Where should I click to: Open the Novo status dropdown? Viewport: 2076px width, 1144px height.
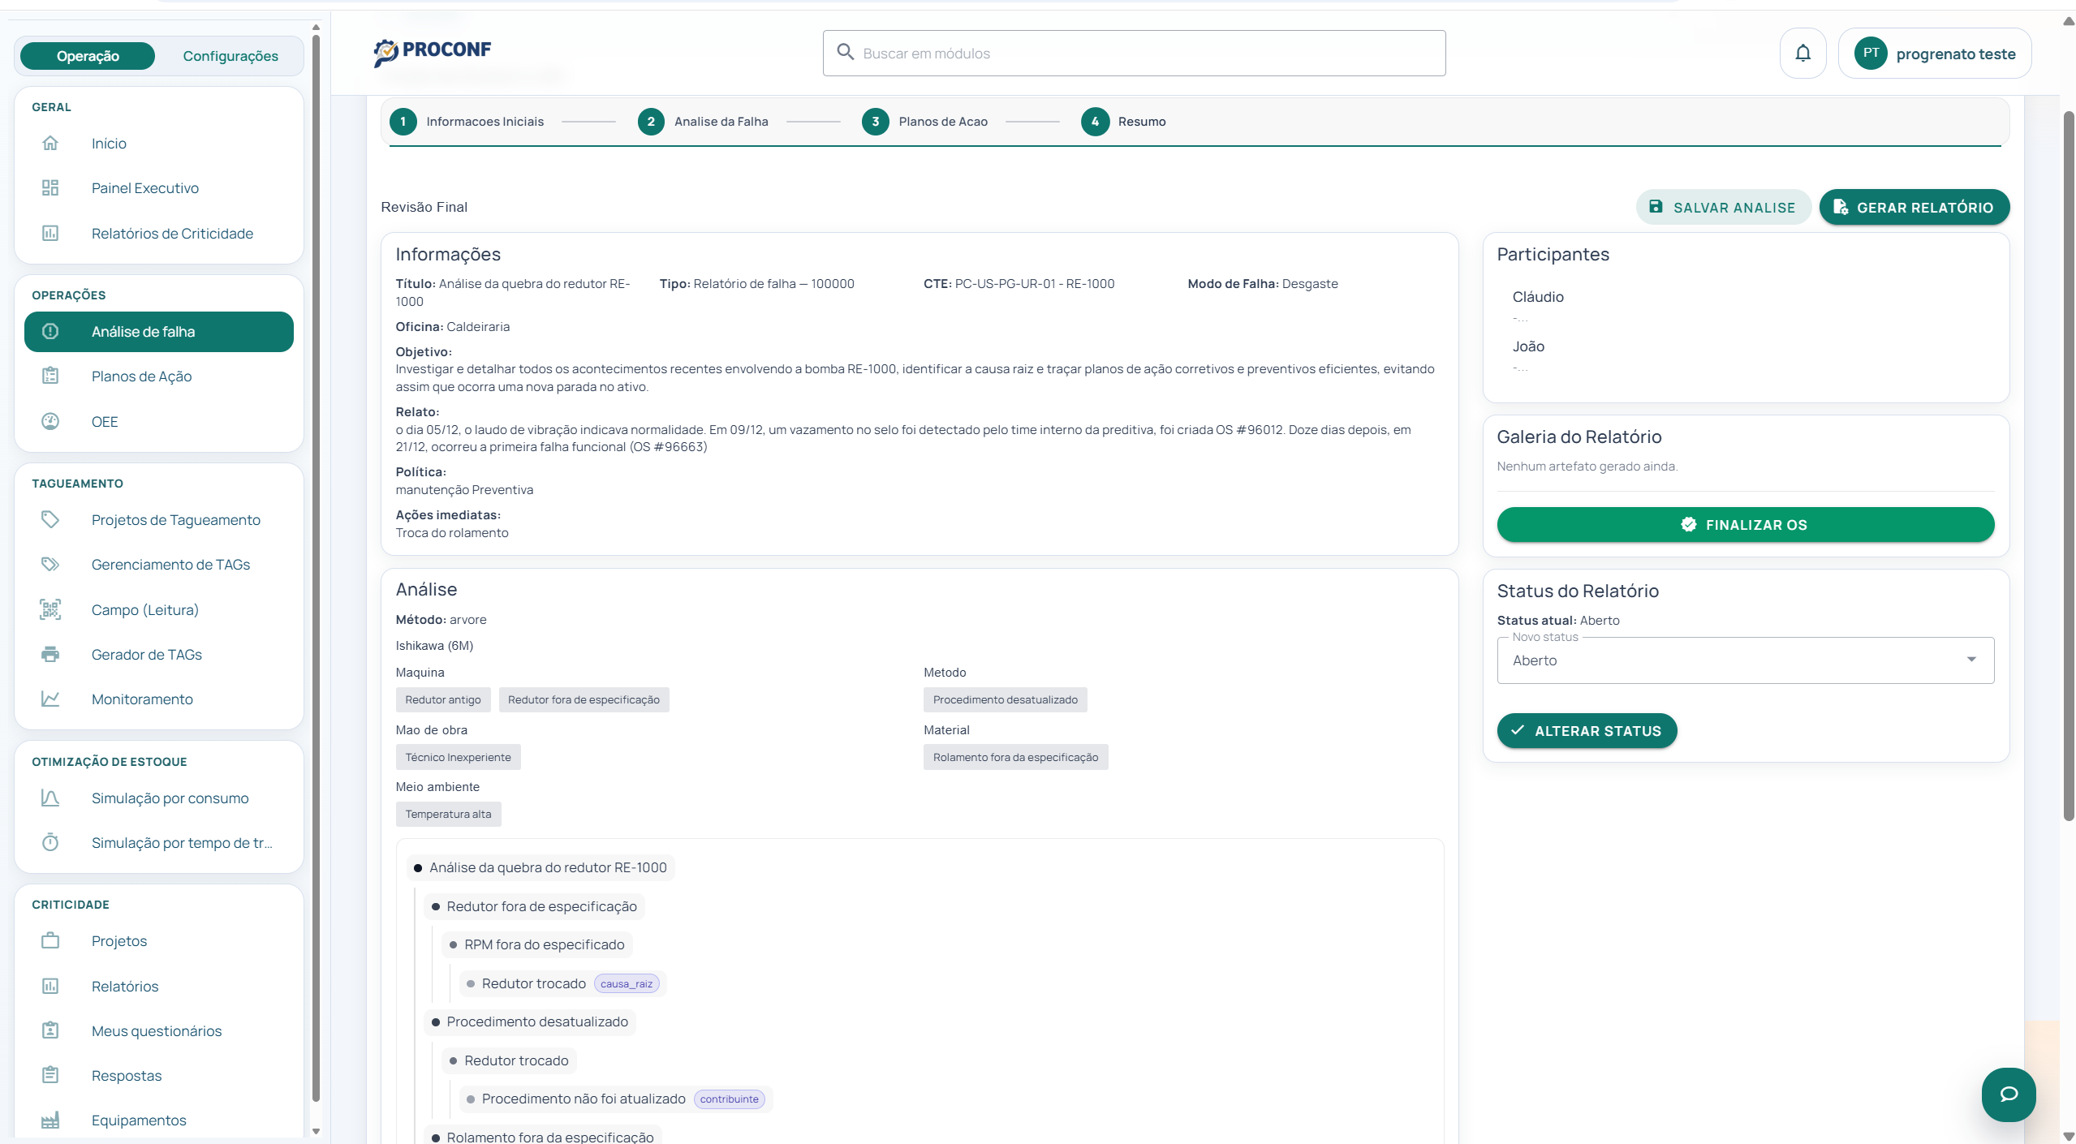point(1743,660)
